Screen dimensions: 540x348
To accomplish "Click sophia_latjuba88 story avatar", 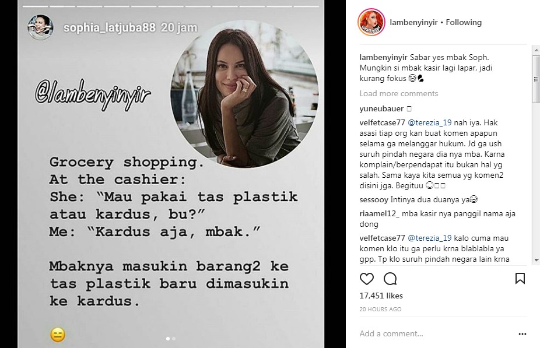I will pyautogui.click(x=40, y=27).
